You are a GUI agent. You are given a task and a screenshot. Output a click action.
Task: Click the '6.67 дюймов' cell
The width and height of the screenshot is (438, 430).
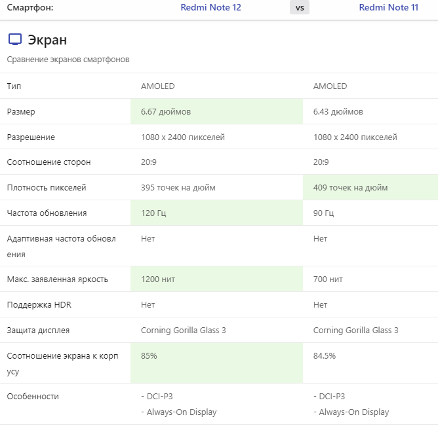(217, 111)
